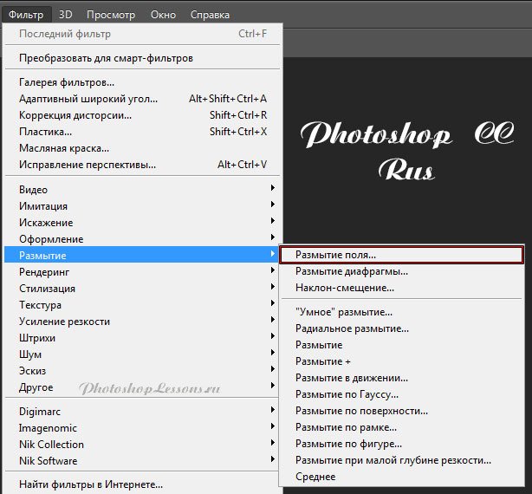Open the 'Пластика...' liquify filter
The height and width of the screenshot is (494, 532).
[45, 132]
